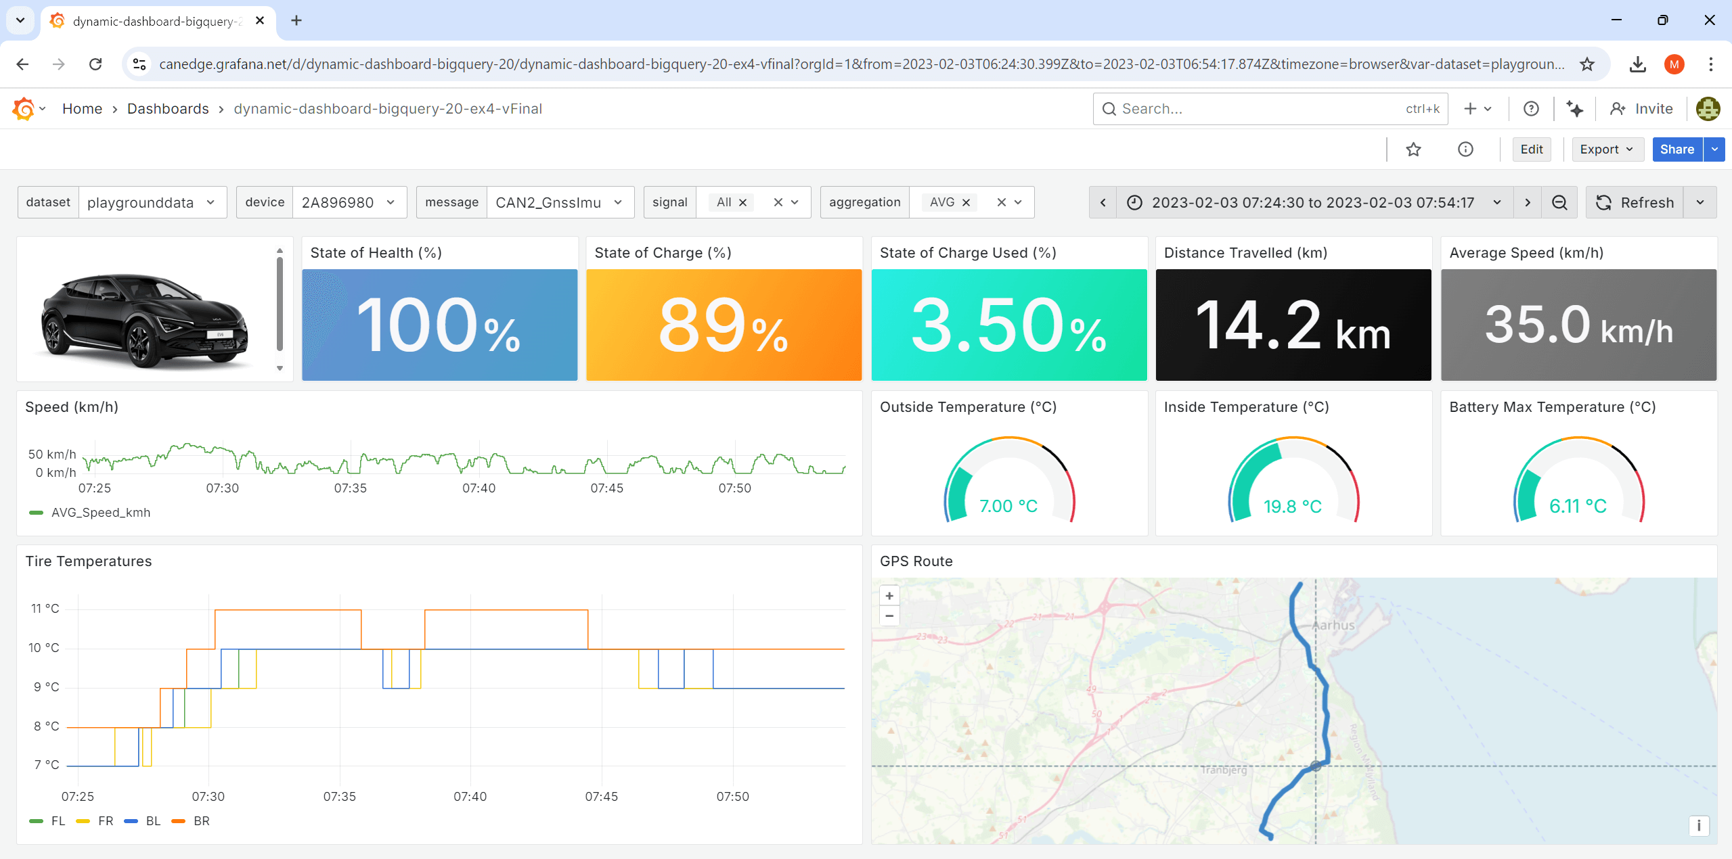Open the Grafana Assistant sparkle icon
Screen dimensions: 1732x859
pyautogui.click(x=1575, y=109)
